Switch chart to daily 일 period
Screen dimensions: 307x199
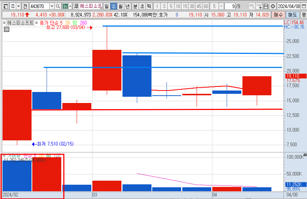(106, 7)
